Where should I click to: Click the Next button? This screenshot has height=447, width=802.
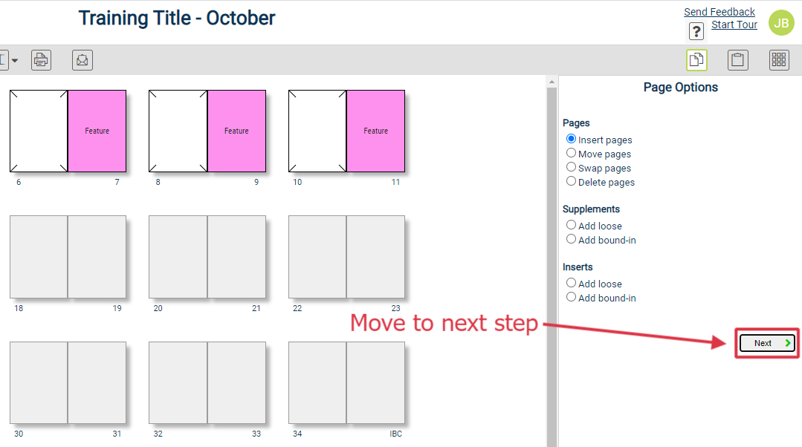coord(767,343)
